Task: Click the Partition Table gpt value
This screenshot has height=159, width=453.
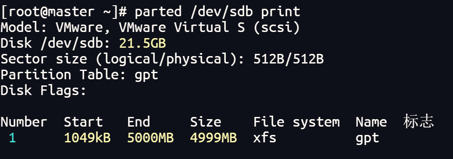Action: click(146, 76)
